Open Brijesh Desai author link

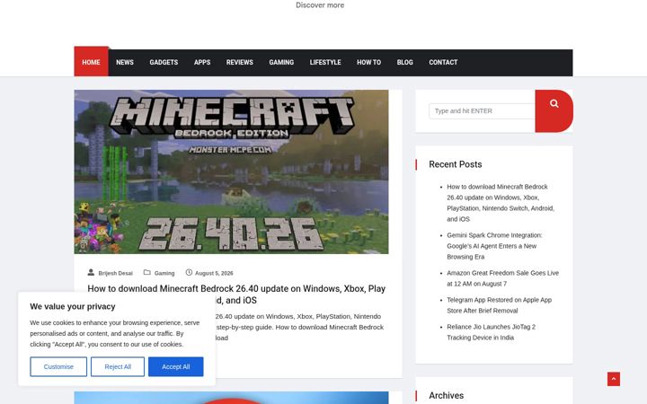point(116,273)
